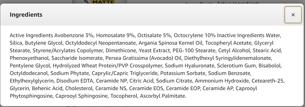This screenshot has height=107, width=305.
Task: Close the Ingredients dialog
Action: pos(293,15)
